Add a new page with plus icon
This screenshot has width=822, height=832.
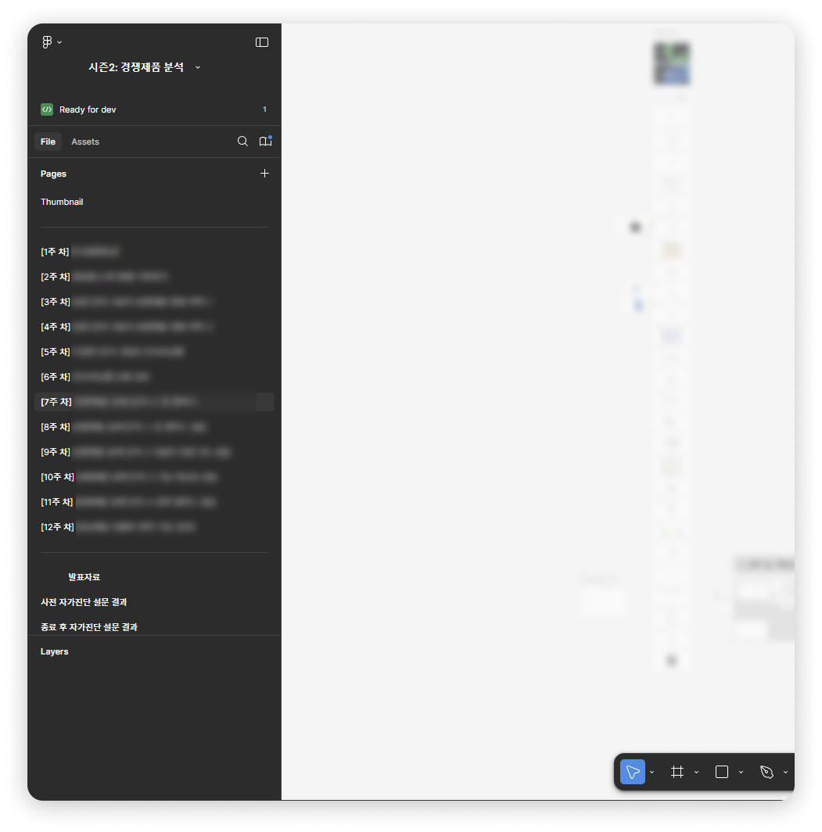tap(265, 174)
